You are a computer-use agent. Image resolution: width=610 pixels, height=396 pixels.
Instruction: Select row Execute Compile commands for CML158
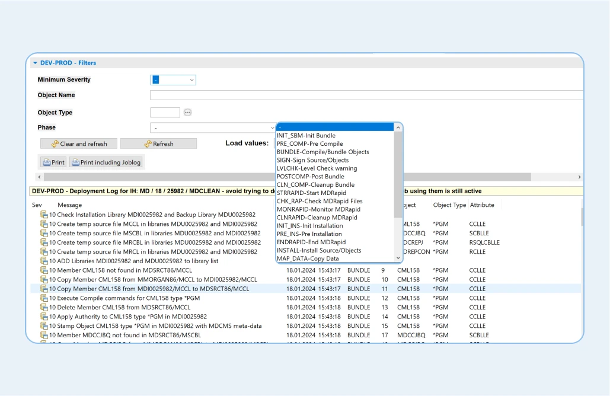point(124,298)
